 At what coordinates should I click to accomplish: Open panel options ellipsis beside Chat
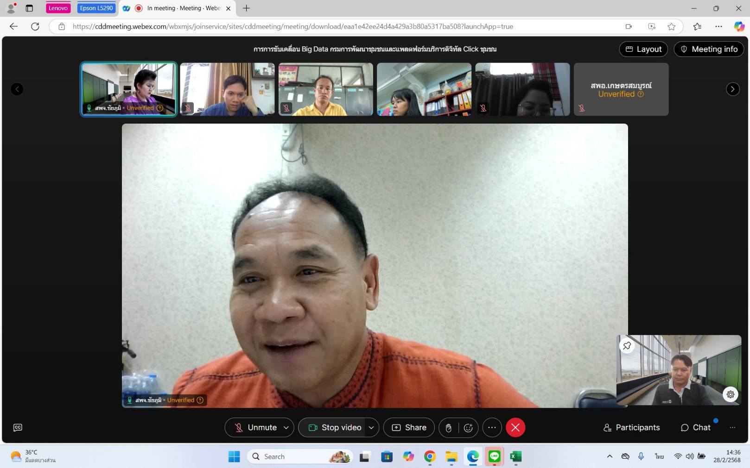tap(732, 428)
